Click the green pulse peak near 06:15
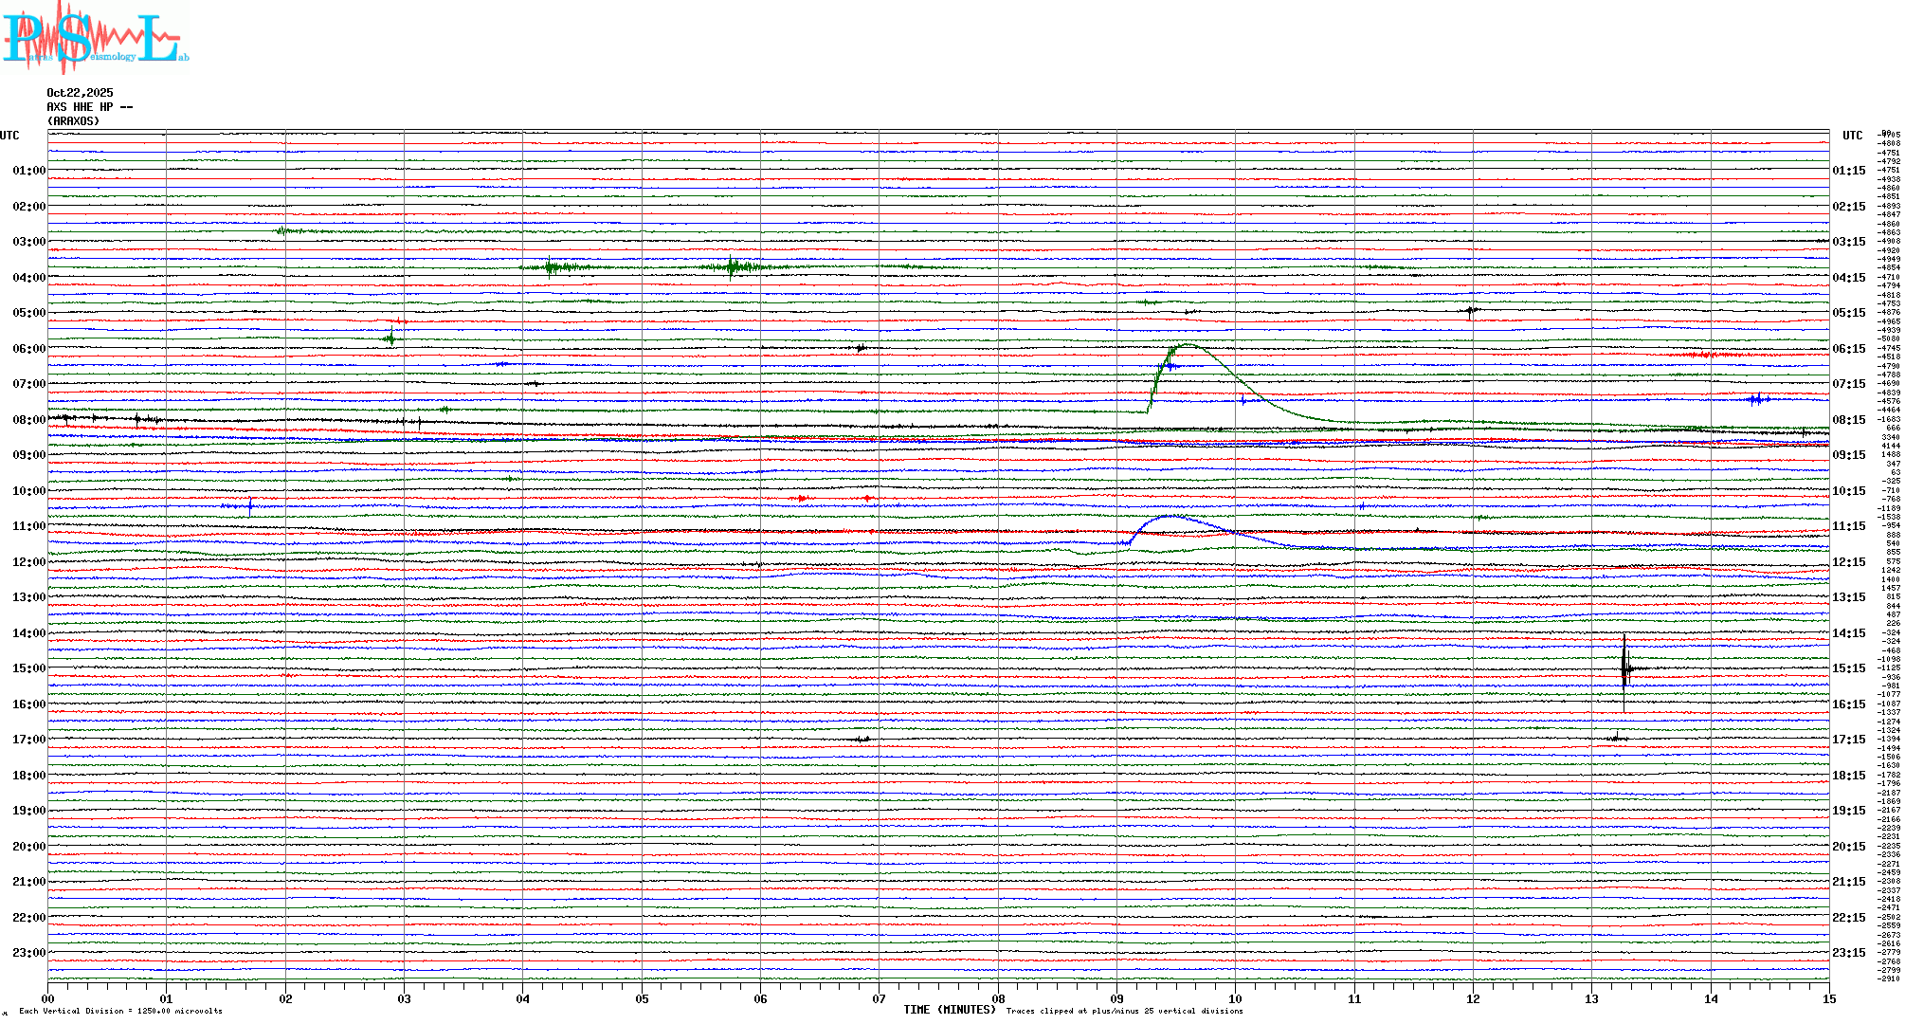This screenshot has height=1024, width=1905. point(1187,345)
